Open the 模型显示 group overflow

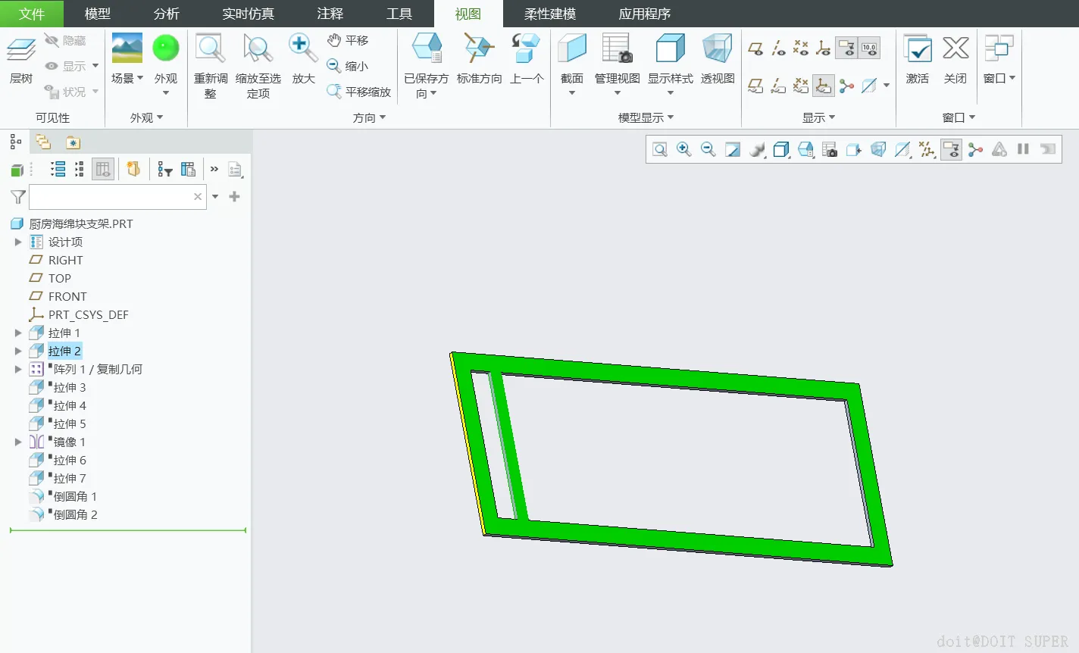point(646,117)
